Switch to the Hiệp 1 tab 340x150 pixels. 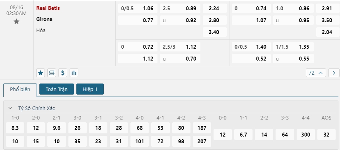(x=90, y=89)
